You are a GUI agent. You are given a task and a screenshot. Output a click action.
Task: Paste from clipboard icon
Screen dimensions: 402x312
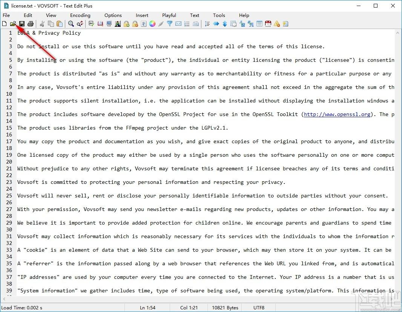click(60, 24)
